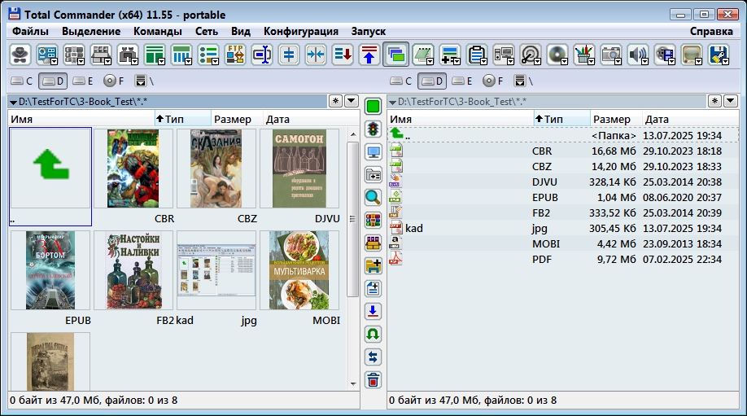Viewport: 747px width, 416px height.
Task: Click the new folder plus icon between panels
Action: coord(373,266)
